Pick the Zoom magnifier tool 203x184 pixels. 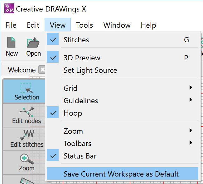[27, 162]
